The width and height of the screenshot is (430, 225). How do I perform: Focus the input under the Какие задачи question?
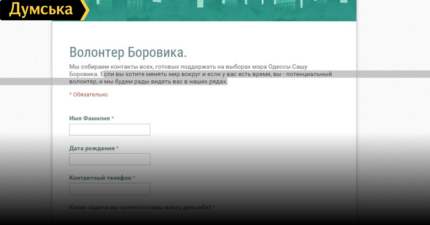point(110,217)
